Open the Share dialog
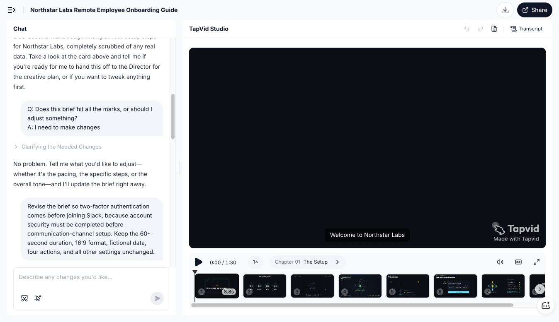This screenshot has height=322, width=559. click(x=535, y=10)
